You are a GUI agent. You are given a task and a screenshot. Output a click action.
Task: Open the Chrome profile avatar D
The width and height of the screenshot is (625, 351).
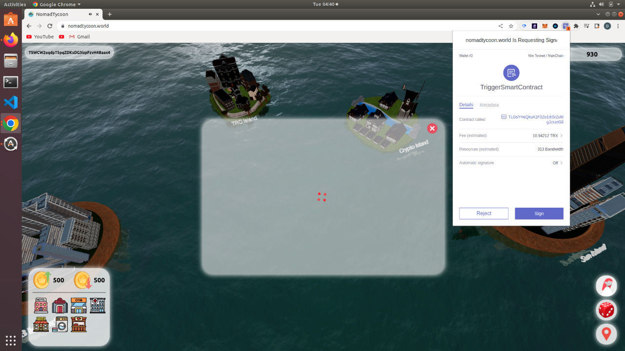tap(607, 26)
